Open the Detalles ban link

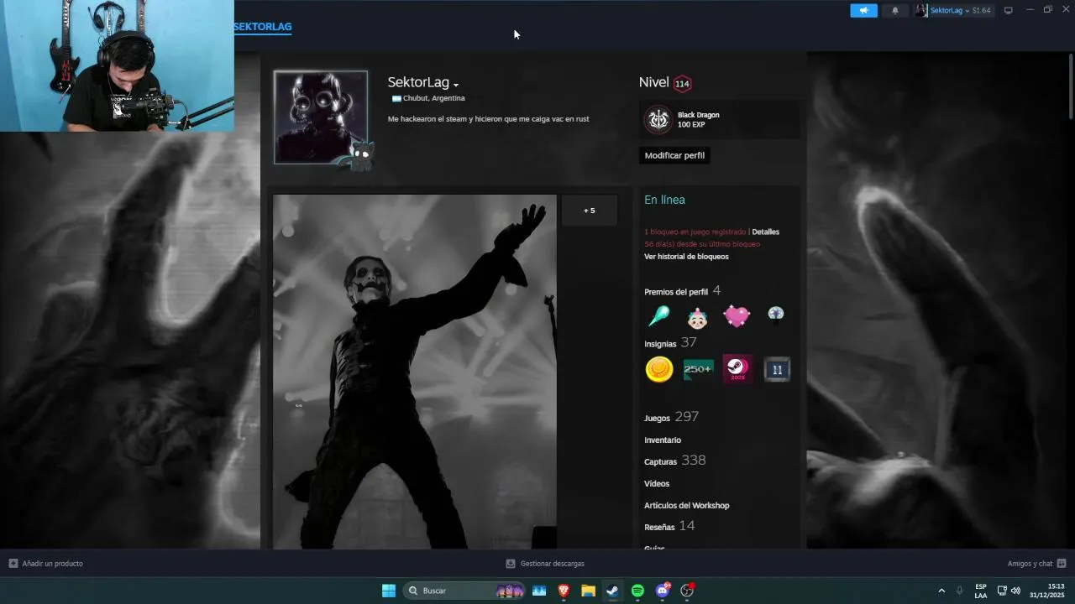point(765,232)
